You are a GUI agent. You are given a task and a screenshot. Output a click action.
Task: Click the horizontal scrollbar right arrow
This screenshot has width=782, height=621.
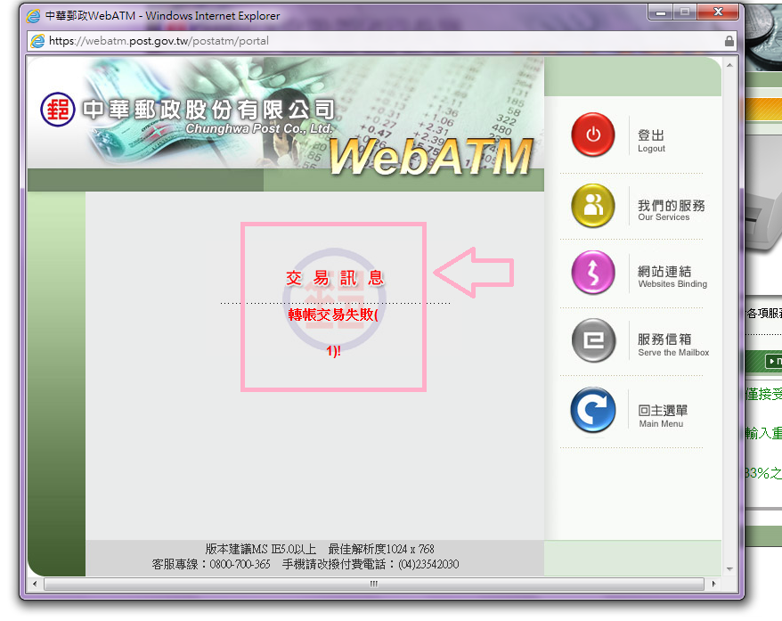[x=714, y=584]
